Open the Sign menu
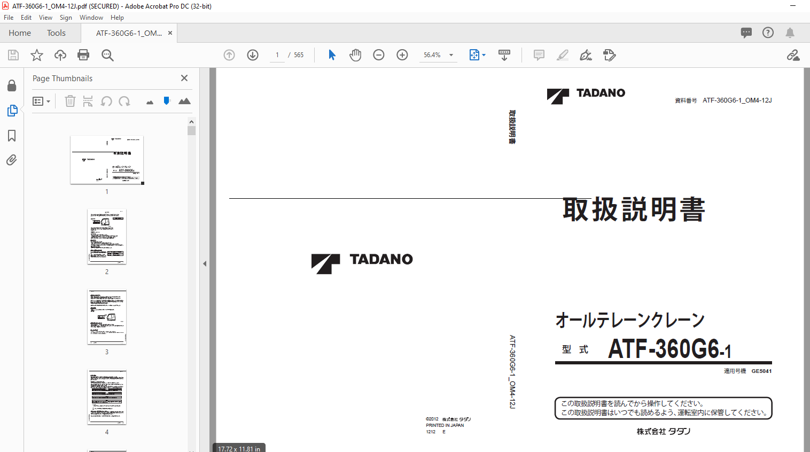The image size is (810, 452). [x=66, y=18]
